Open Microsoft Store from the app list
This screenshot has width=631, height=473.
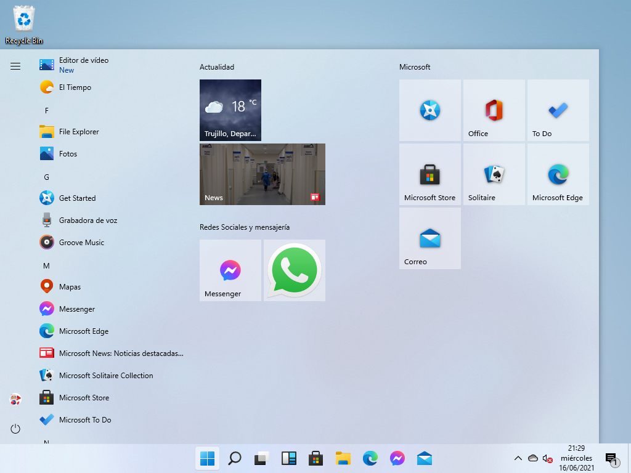point(112,397)
